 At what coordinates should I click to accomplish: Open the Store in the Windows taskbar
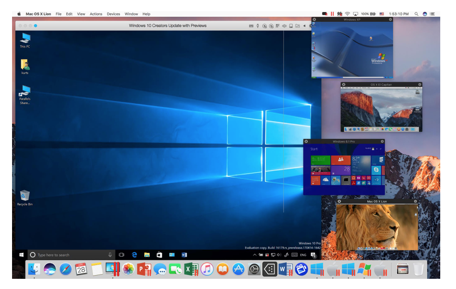click(x=159, y=255)
